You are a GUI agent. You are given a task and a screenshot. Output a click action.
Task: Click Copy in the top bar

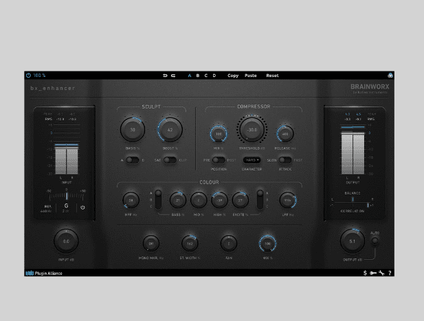pos(233,76)
